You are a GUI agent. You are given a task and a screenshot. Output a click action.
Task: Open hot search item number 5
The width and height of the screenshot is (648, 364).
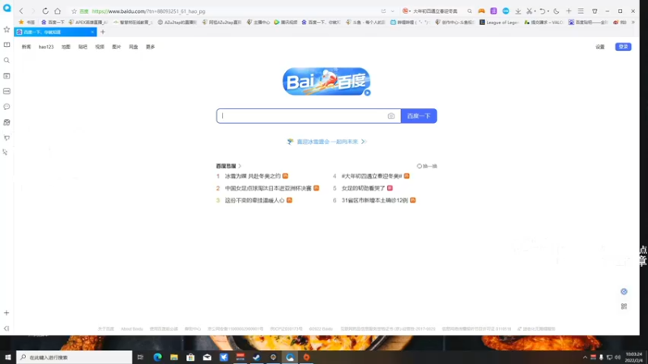click(363, 188)
